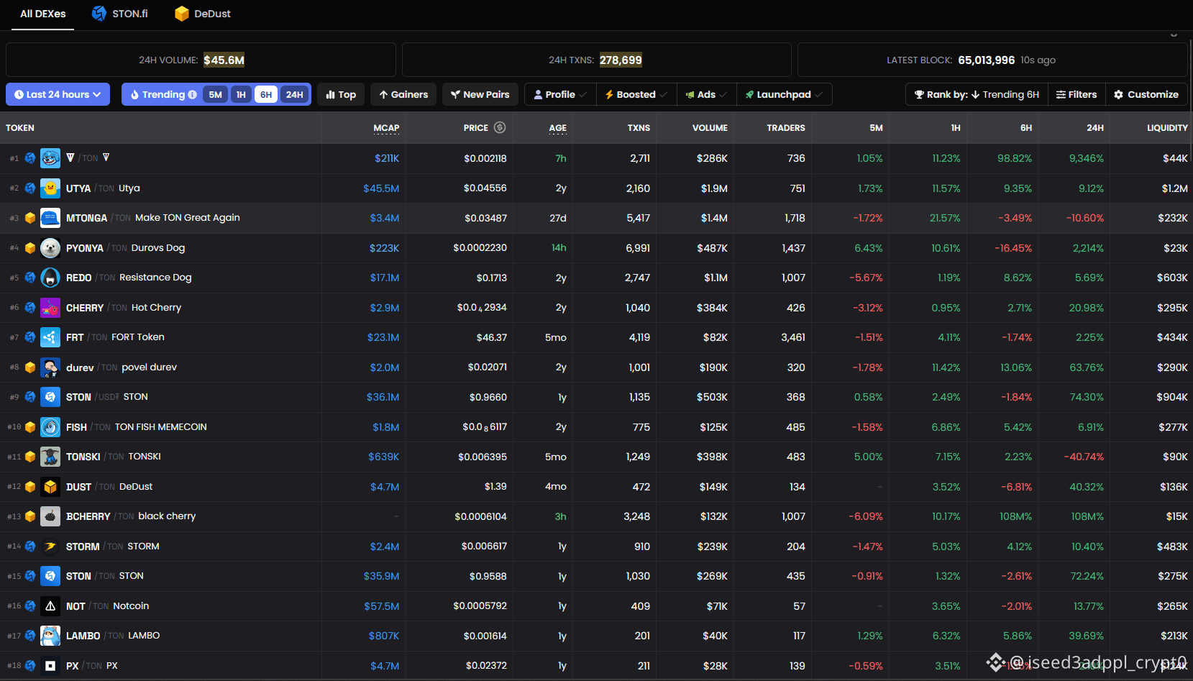
Task: Show Gainers list
Action: (403, 95)
